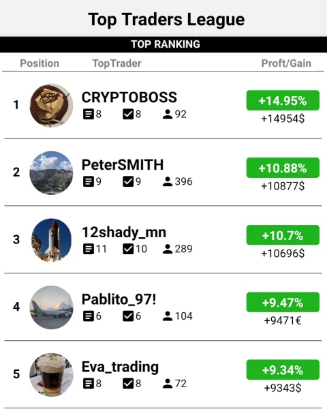This screenshot has height=409, width=327.
Task: Click checkmark icon under Pablito_97!
Action: pyautogui.click(x=128, y=316)
